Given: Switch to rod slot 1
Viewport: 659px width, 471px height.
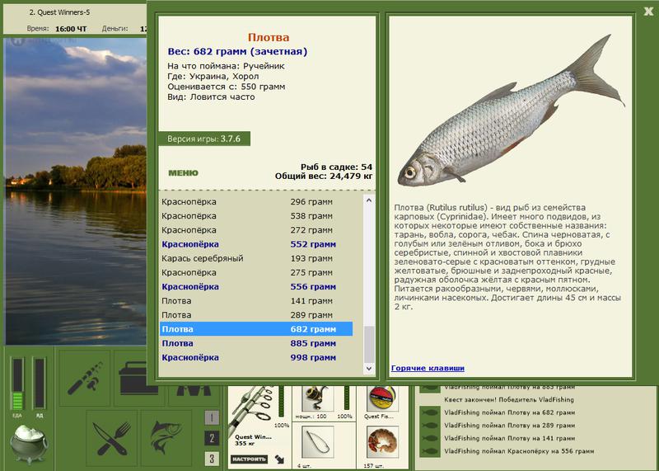Looking at the screenshot, I should click(x=212, y=417).
